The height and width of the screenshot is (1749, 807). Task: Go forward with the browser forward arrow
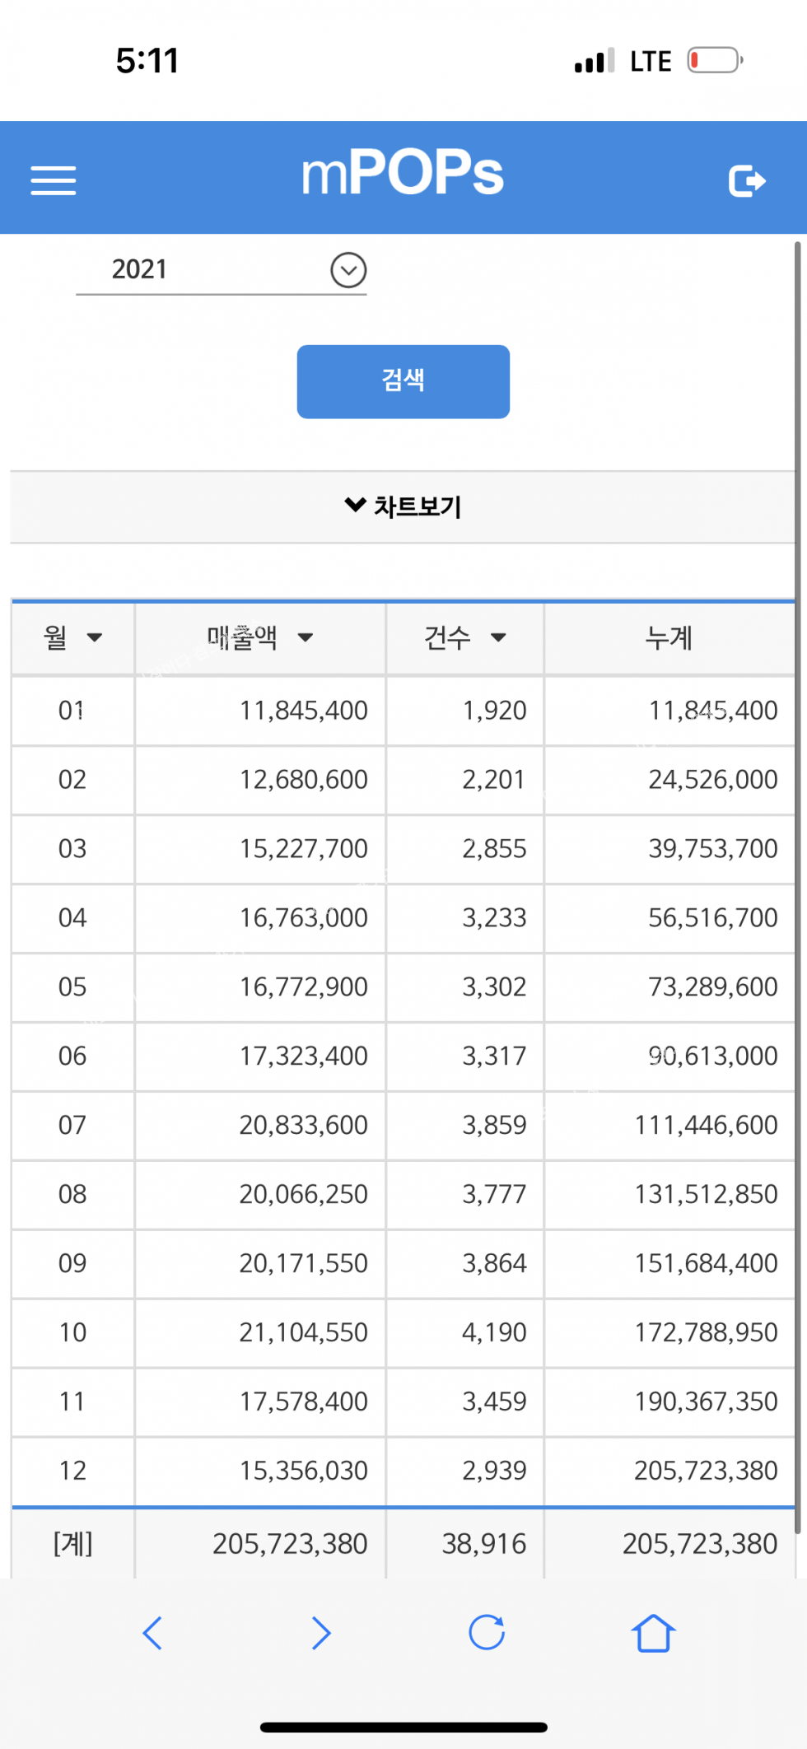point(321,1633)
